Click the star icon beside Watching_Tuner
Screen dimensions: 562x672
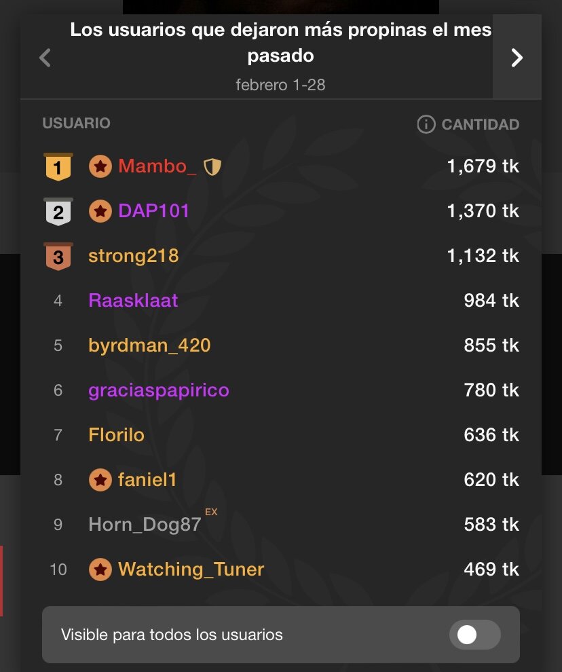click(100, 570)
